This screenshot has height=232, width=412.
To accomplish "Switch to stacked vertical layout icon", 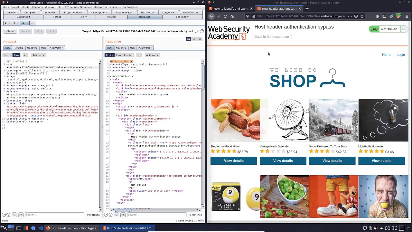I will pyautogui.click(x=194, y=39).
